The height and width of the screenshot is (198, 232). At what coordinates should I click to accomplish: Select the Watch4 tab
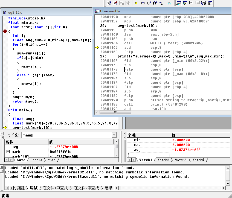point(198,160)
